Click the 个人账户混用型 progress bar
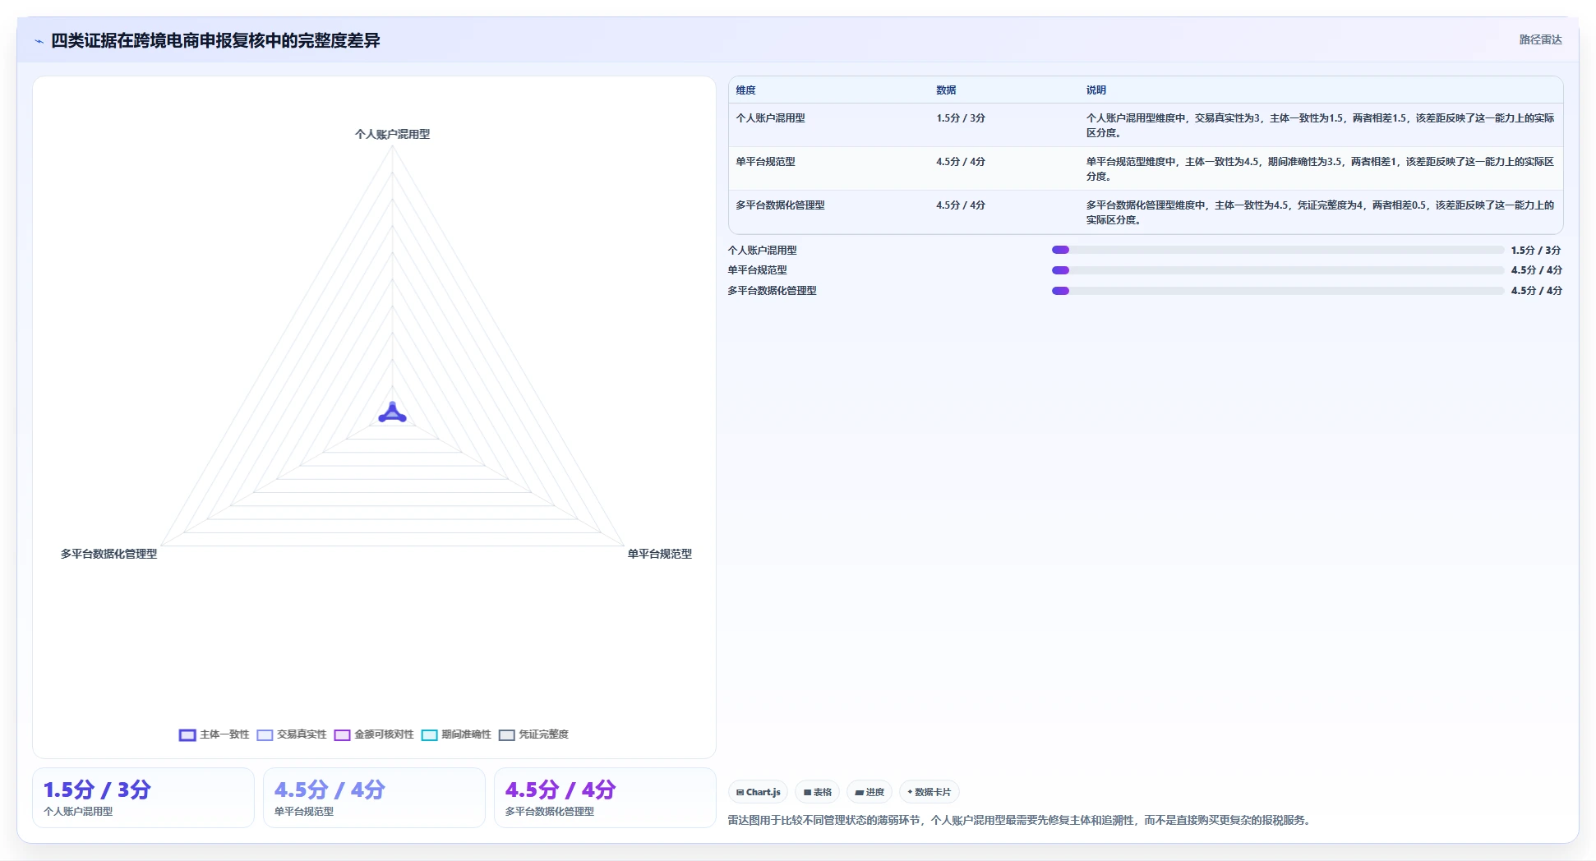 tap(1278, 250)
